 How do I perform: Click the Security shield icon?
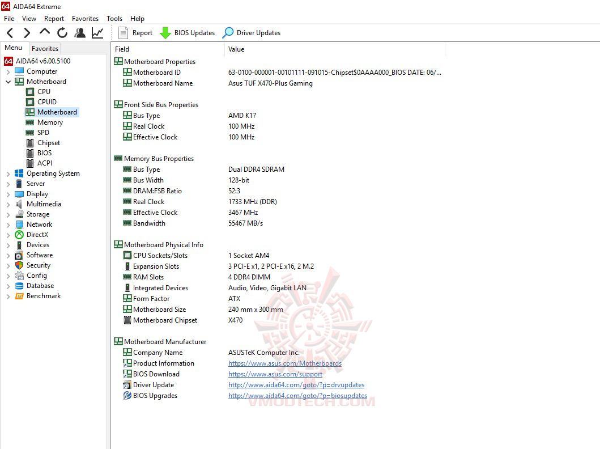(19, 265)
